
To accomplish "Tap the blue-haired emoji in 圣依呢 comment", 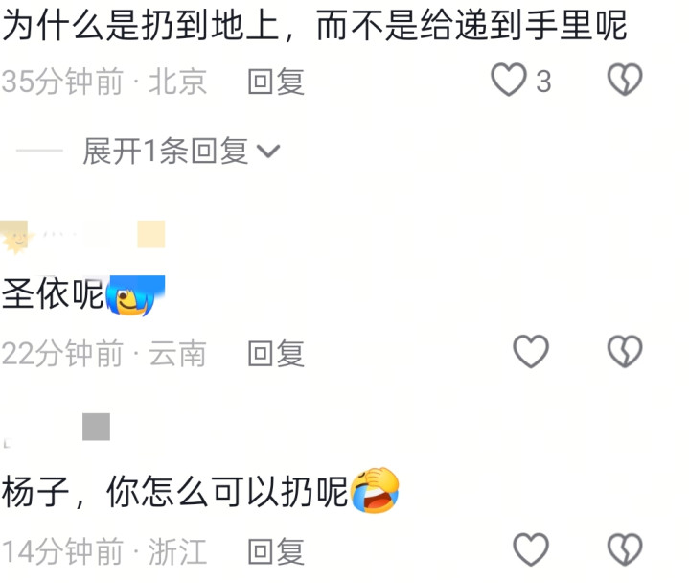I will (135, 295).
